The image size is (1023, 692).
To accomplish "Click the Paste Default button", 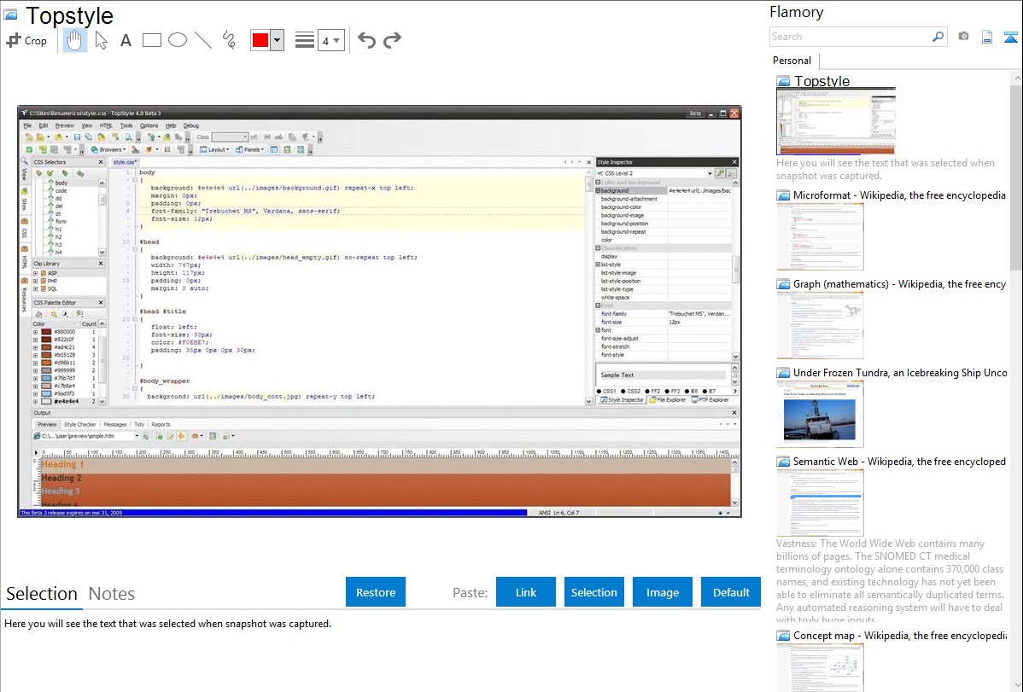I will click(731, 592).
